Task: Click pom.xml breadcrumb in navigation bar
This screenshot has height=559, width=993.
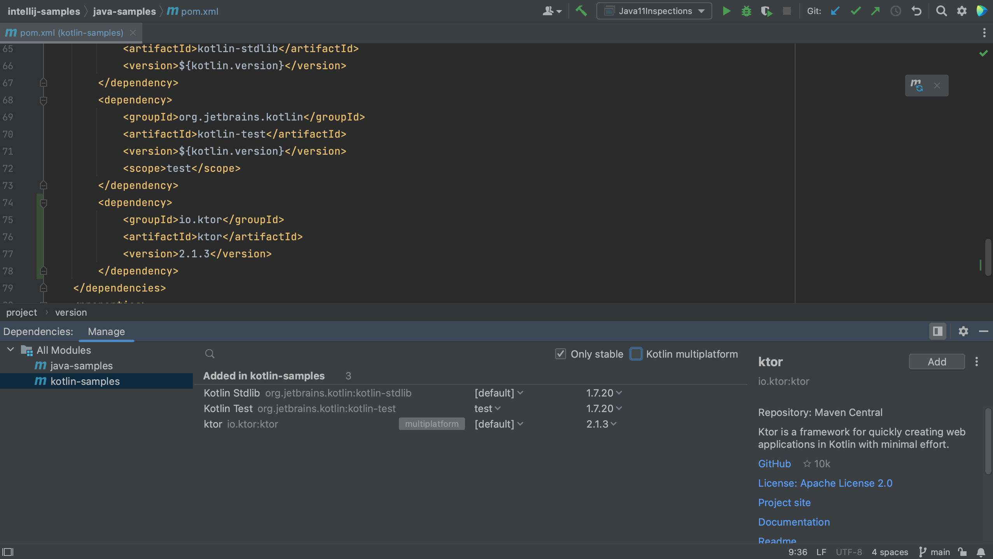Action: tap(192, 11)
